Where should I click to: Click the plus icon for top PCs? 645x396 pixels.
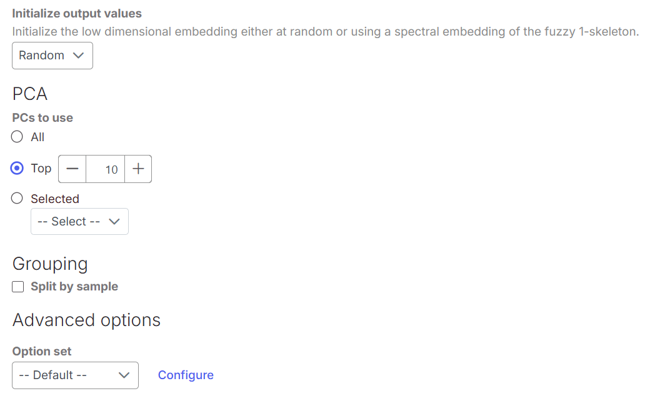(138, 169)
